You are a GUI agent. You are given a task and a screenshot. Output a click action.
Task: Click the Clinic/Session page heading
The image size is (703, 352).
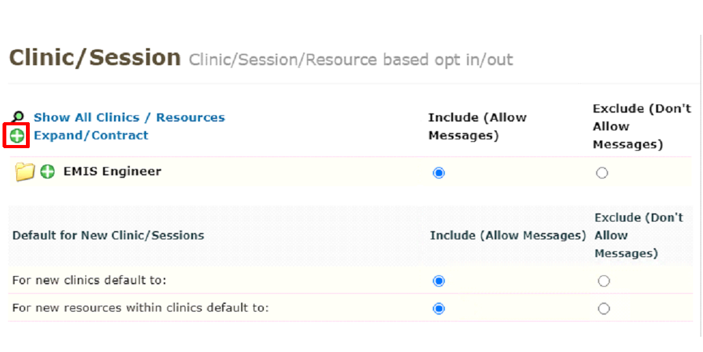tap(95, 58)
